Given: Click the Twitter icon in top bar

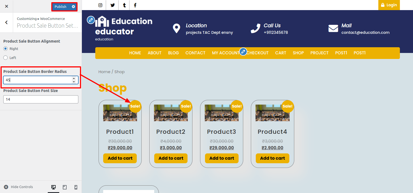Looking at the screenshot, I should (x=112, y=5).
